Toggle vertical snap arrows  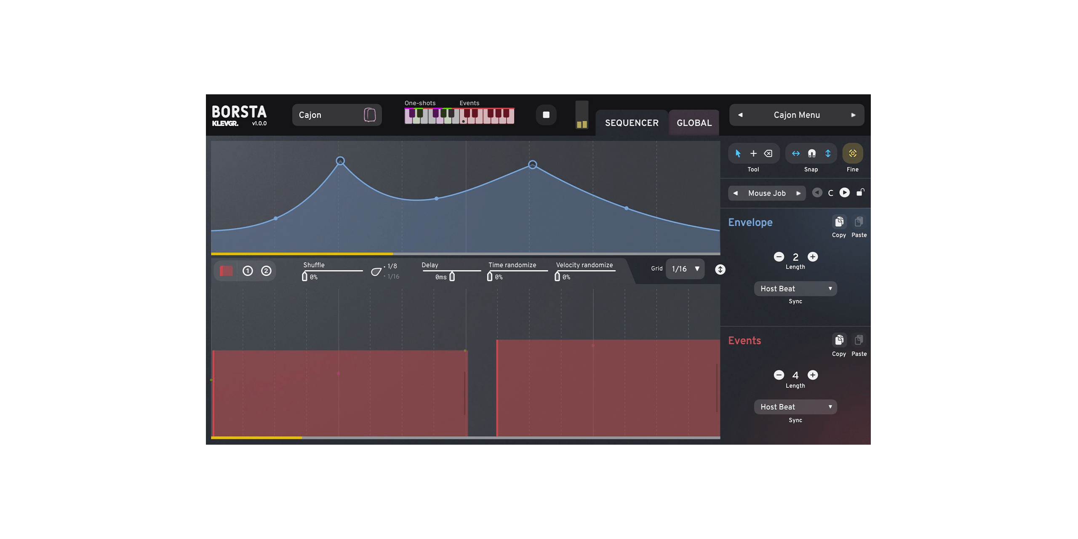[x=828, y=154]
